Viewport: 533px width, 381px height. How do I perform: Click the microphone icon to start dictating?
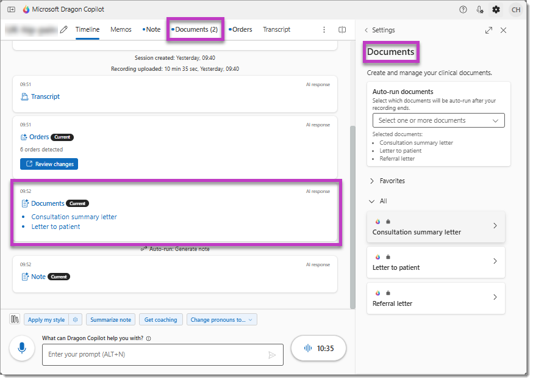pos(22,348)
